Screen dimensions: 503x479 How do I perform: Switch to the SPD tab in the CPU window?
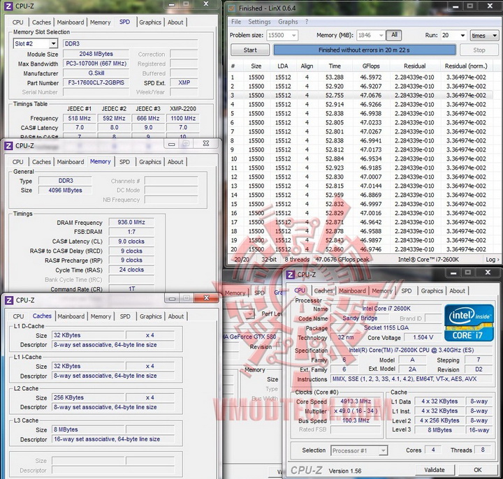407,290
